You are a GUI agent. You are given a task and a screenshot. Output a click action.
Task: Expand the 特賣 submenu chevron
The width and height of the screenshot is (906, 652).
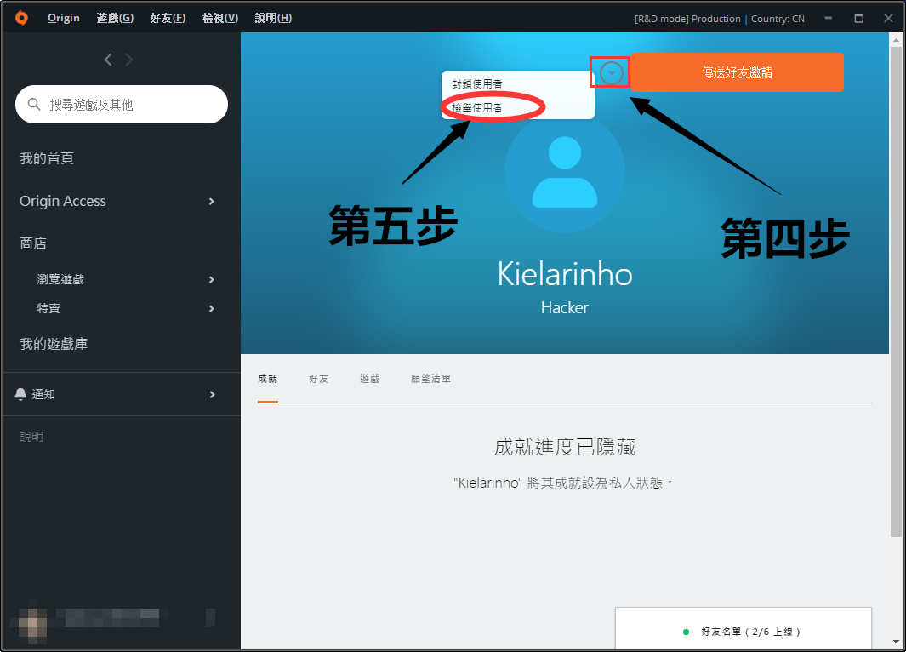[212, 309]
